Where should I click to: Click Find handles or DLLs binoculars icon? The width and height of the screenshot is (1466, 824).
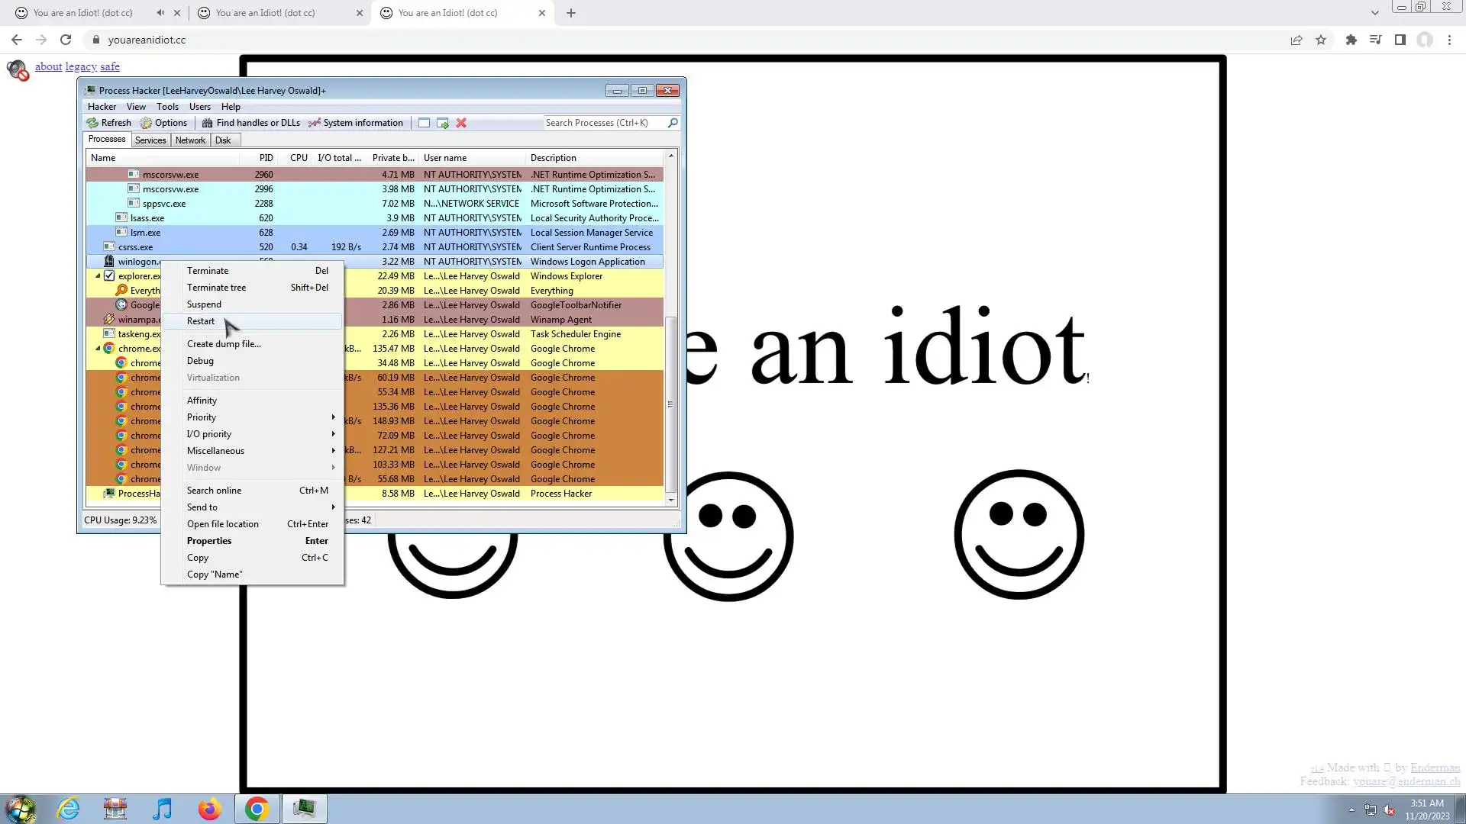(207, 123)
